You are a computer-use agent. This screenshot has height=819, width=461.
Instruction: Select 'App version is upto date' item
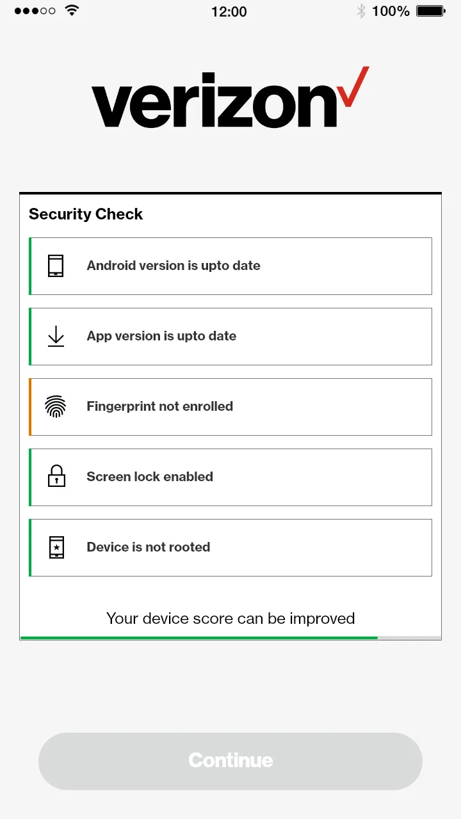pyautogui.click(x=230, y=337)
